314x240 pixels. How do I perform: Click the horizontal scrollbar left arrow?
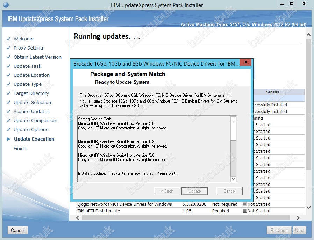(78, 218)
